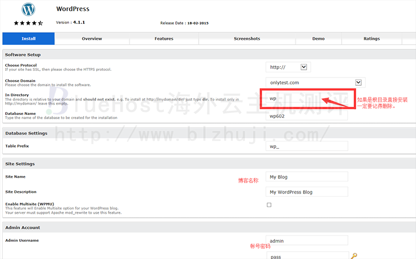Click the version number '4.1.1'
This screenshot has width=416, height=259.
79,22
